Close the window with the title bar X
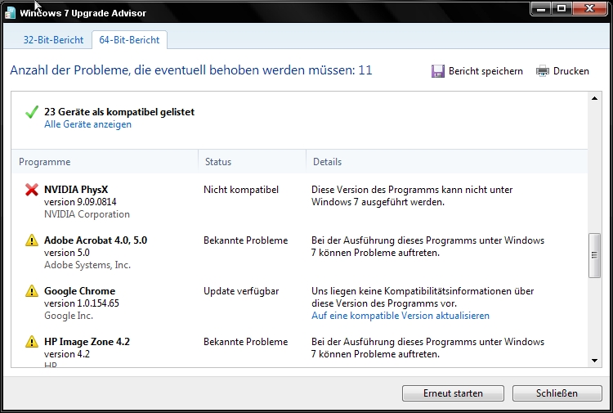Screen dimensions: 613x413 coord(589,8)
